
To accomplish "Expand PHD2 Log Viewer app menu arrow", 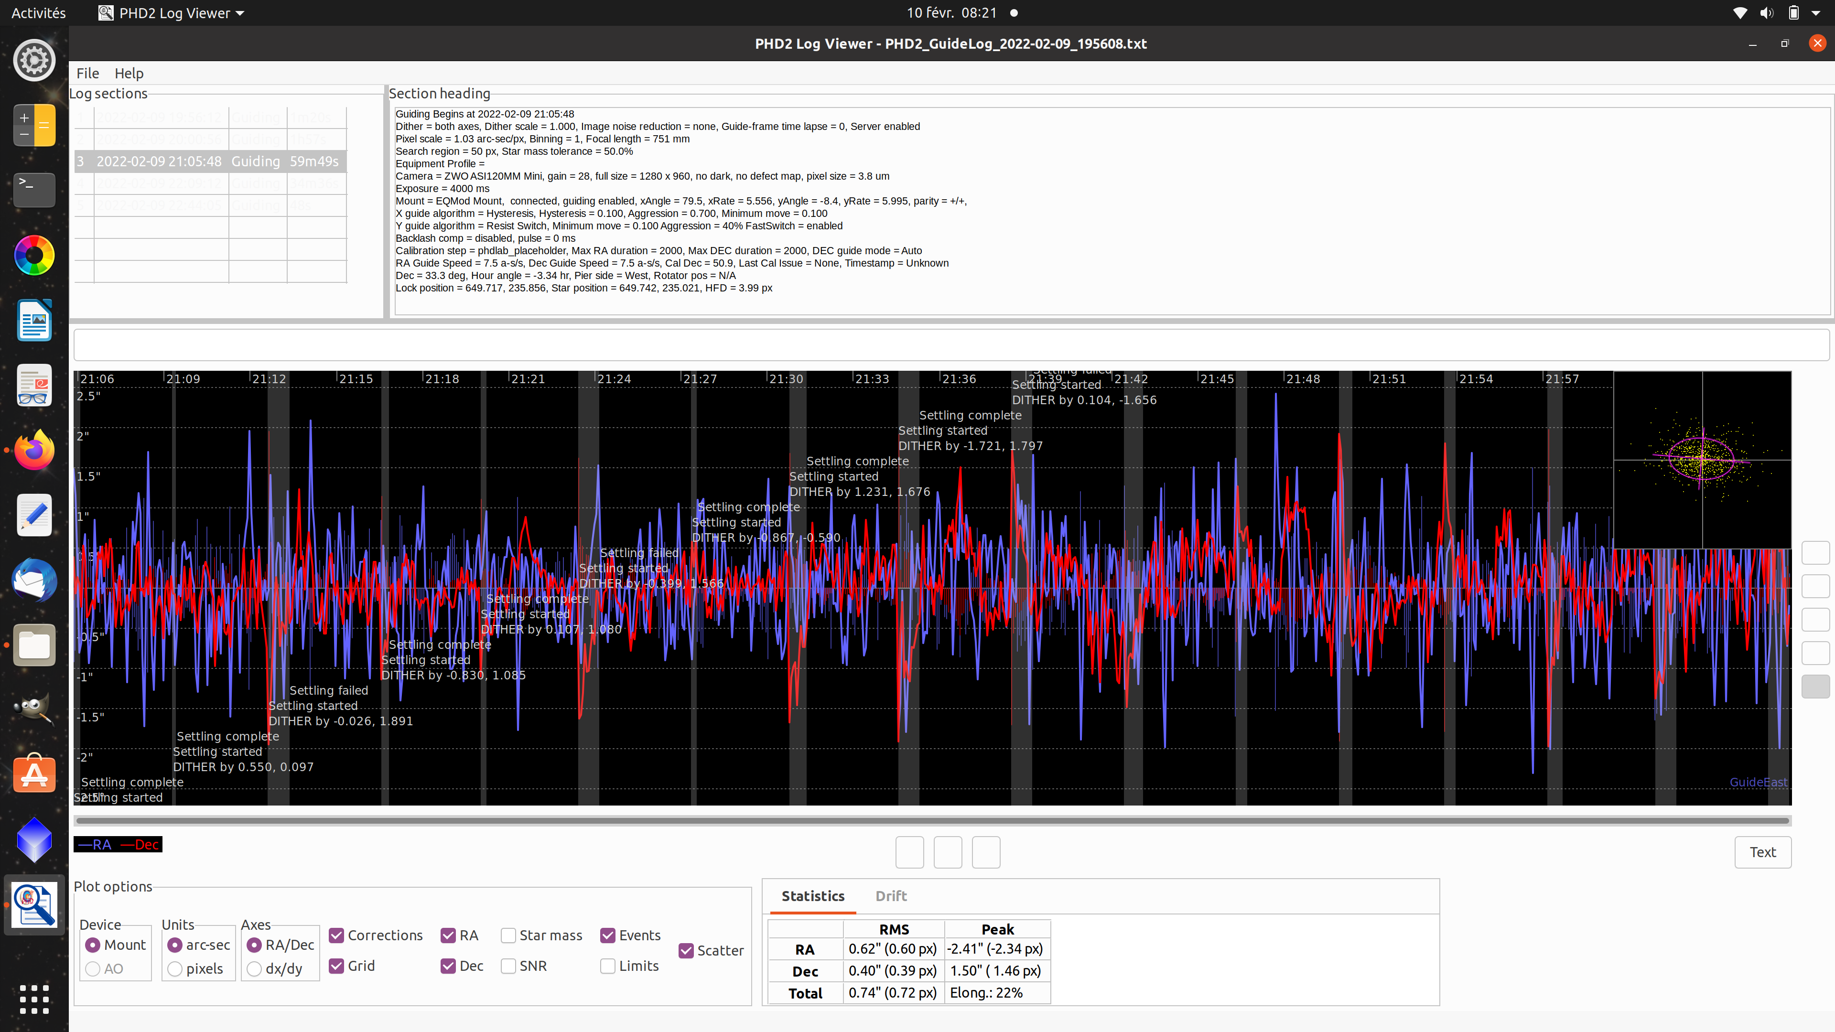I will click(x=240, y=13).
